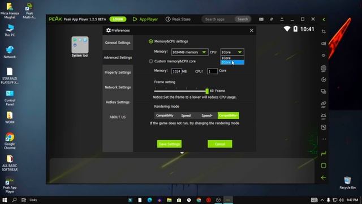Click the custom CPU core input field
The image size is (362, 204).
point(212,71)
